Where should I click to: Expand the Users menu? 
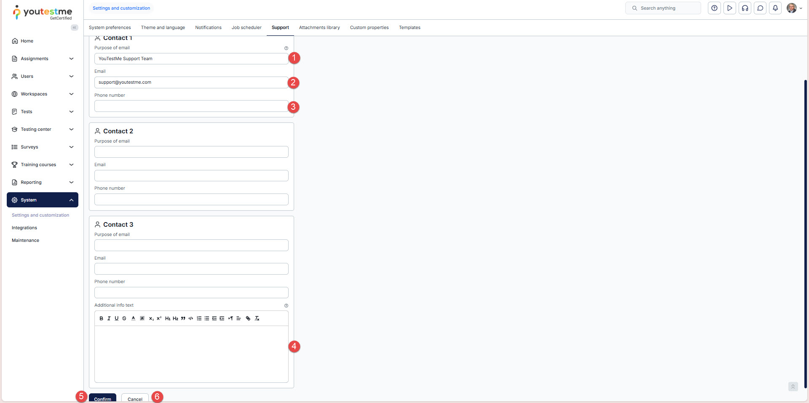pos(43,76)
